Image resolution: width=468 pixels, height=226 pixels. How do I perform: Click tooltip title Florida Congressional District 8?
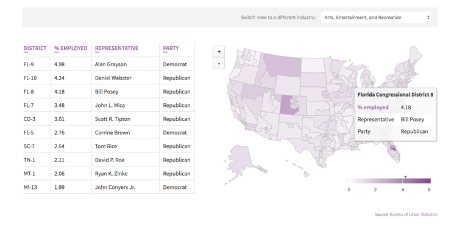(x=395, y=95)
